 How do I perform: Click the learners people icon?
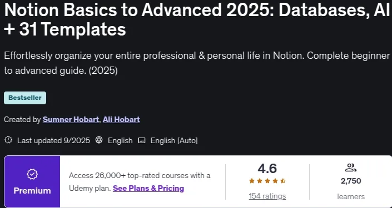pos(351,168)
